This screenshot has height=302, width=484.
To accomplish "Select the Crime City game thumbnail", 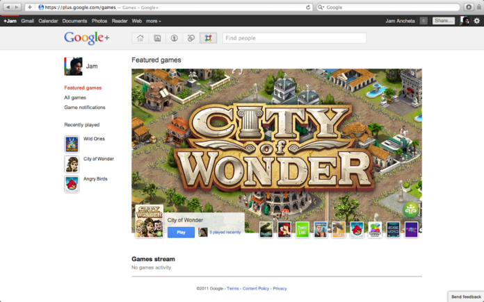I will click(321, 230).
